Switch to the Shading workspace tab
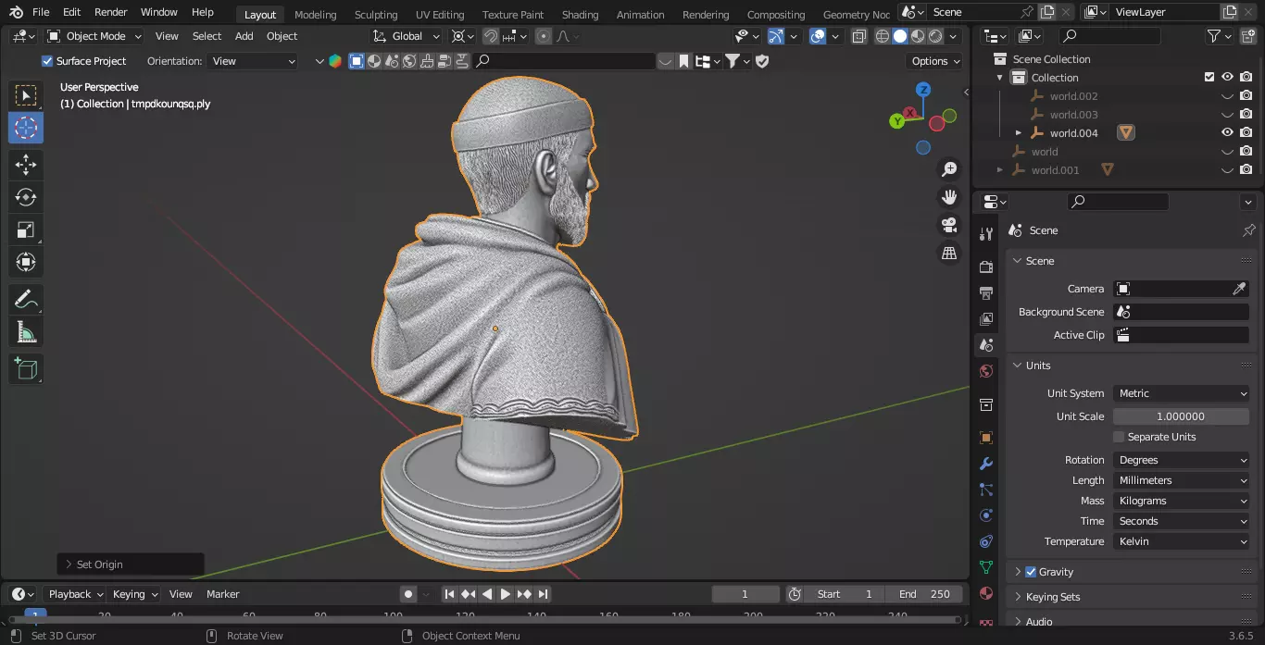1265x645 pixels. tap(580, 14)
